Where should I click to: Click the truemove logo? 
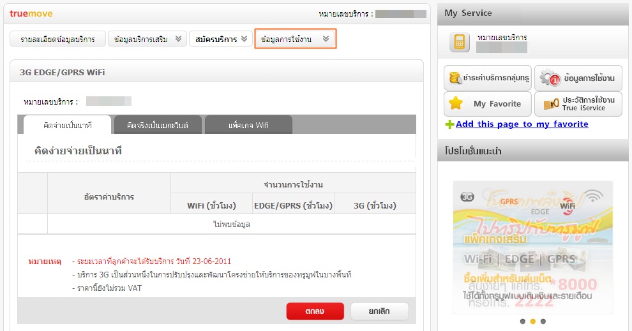[x=31, y=13]
